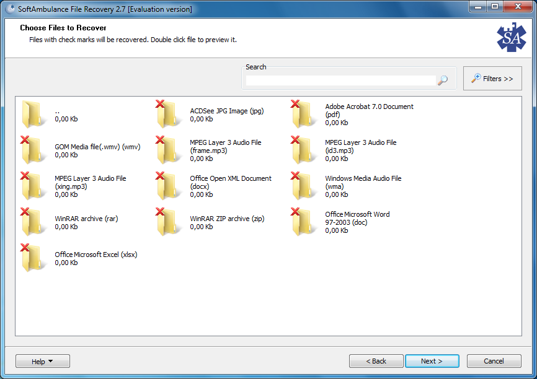Select the MPEG Layer 3 frame.mp3 folder icon

pos(169,150)
